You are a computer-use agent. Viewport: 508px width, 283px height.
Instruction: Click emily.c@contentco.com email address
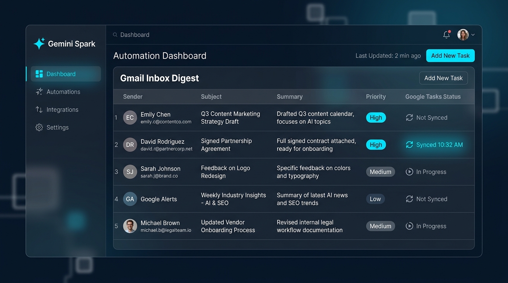coord(166,122)
